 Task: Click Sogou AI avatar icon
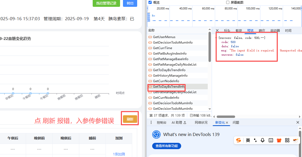(295, 140)
